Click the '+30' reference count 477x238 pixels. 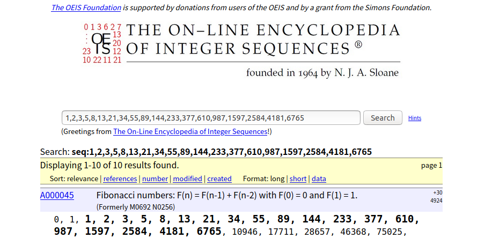click(438, 192)
